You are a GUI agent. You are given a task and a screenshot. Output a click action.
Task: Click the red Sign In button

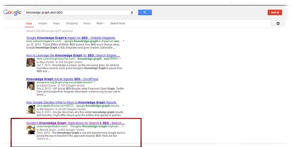tap(275, 12)
